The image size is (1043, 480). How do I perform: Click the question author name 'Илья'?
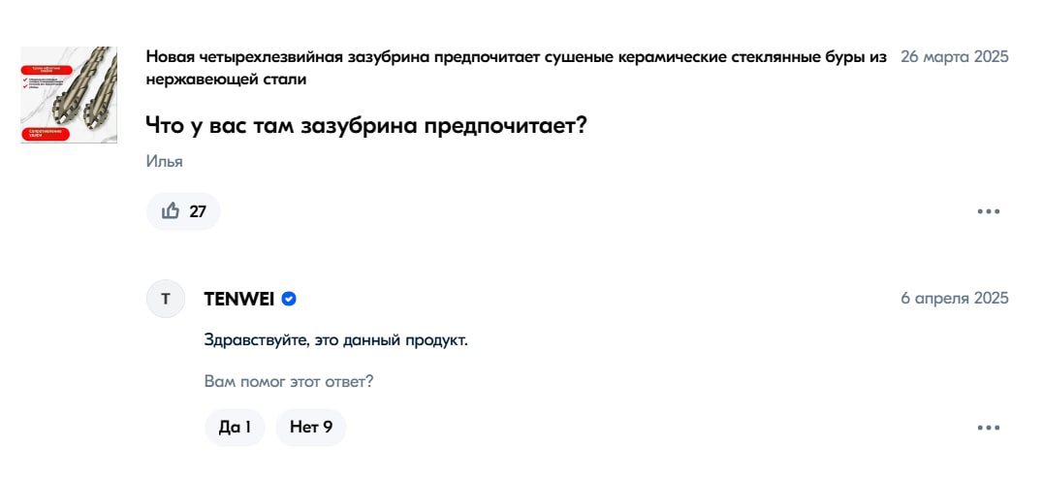coord(164,161)
